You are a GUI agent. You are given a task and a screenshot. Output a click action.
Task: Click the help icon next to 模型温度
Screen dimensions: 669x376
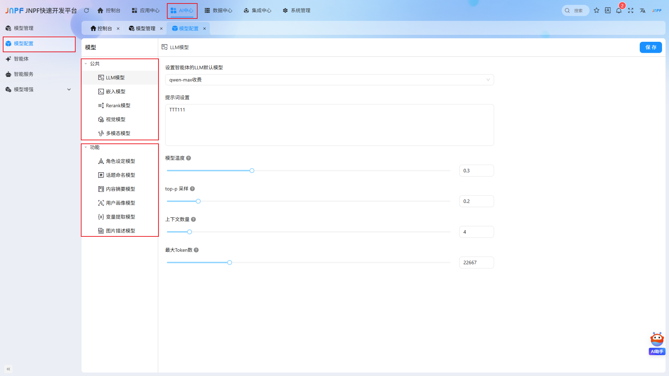[189, 158]
